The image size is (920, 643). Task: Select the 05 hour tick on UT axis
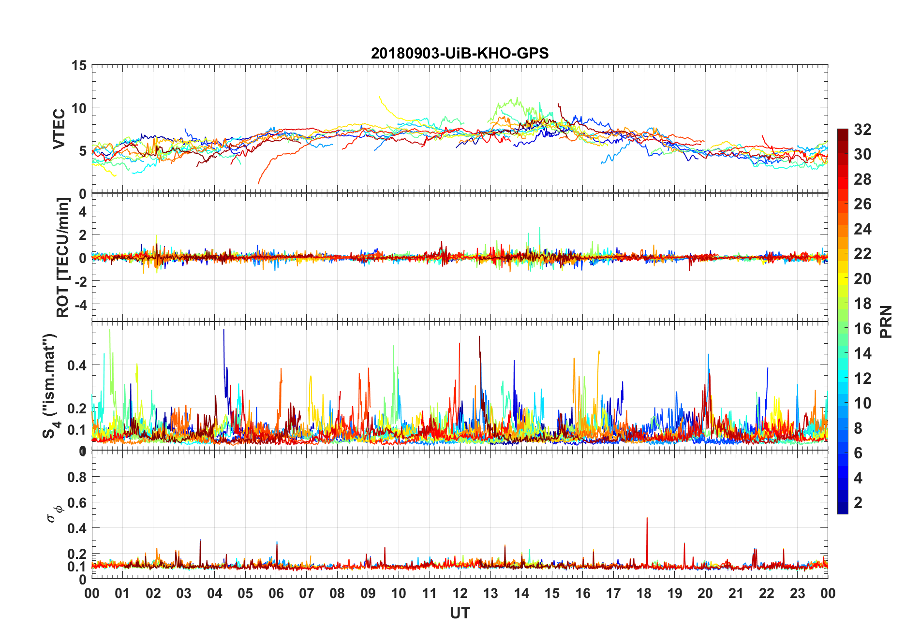tap(245, 593)
